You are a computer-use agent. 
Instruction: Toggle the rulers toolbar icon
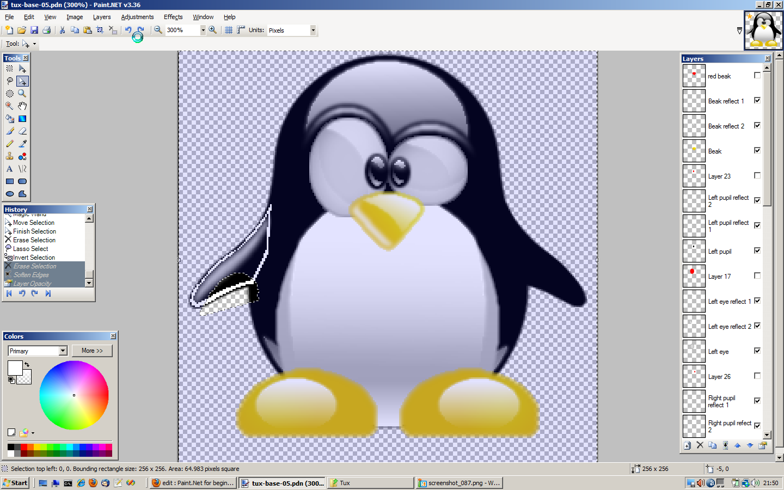coord(241,30)
